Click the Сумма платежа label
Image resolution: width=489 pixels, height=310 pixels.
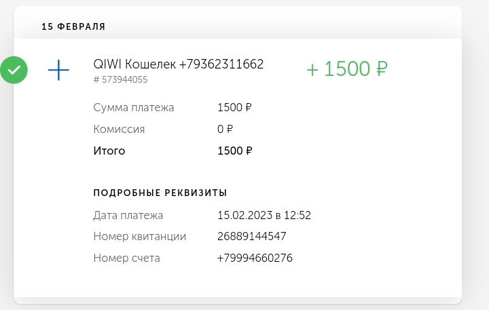(x=134, y=107)
